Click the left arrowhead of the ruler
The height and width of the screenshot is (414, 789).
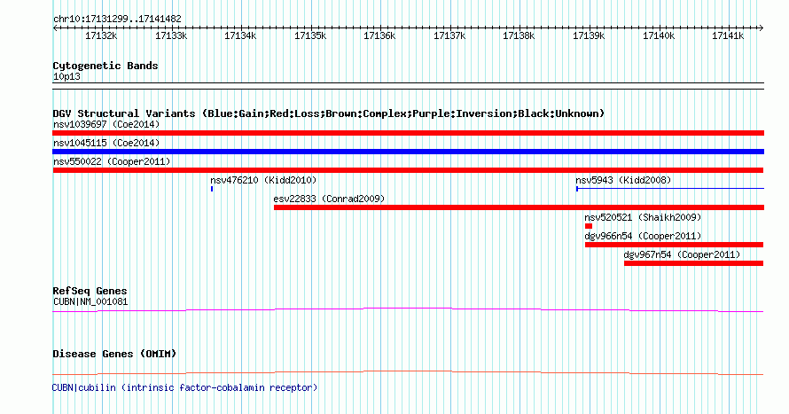click(55, 28)
